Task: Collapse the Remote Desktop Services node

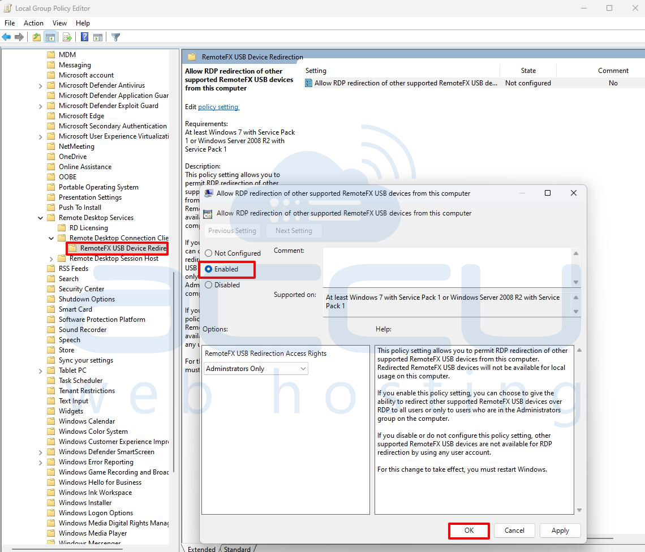Action: point(40,218)
